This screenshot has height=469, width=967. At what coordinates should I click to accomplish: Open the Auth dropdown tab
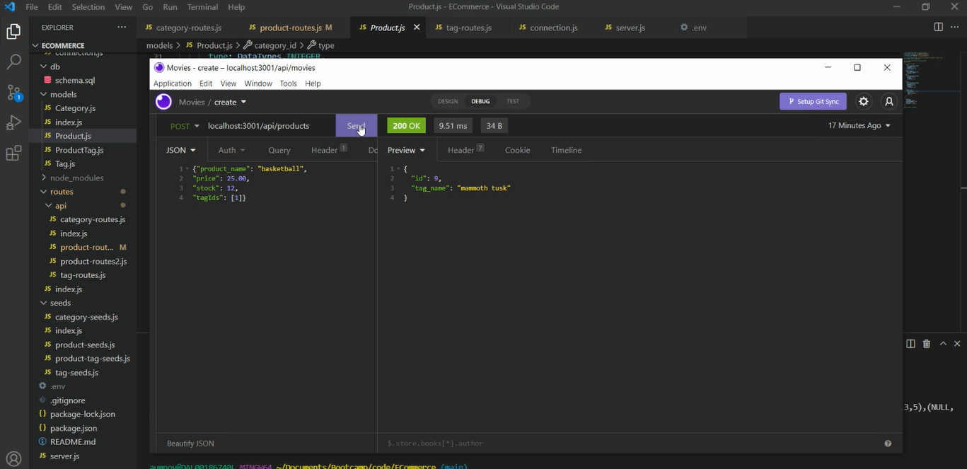pyautogui.click(x=231, y=150)
